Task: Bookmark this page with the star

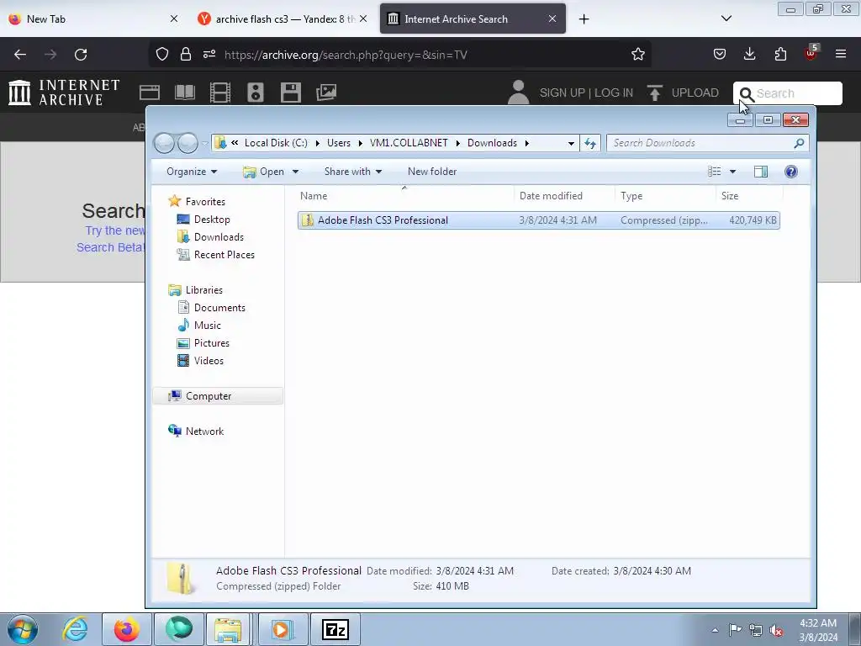Action: point(637,55)
